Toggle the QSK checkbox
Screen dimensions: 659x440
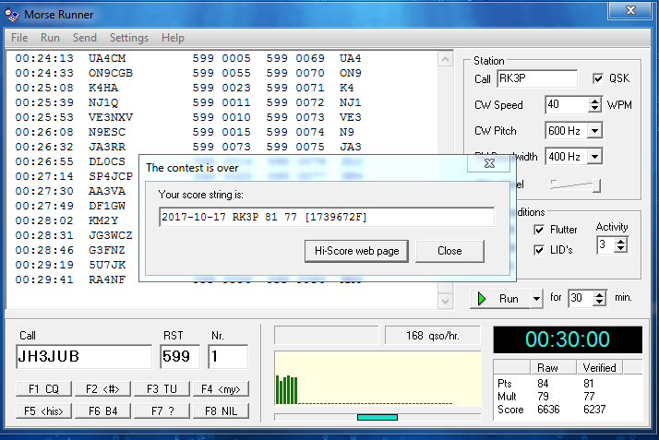[599, 79]
